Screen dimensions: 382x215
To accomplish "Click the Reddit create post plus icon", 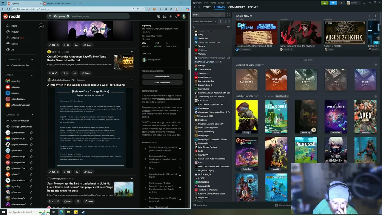I will pyautogui.click(x=171, y=16).
